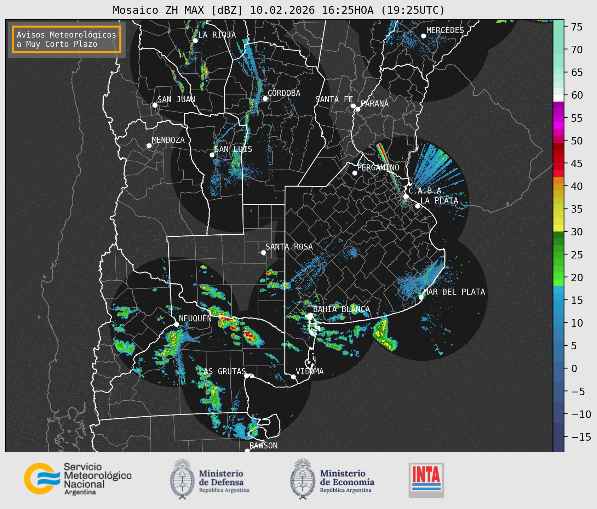This screenshot has width=597, height=509.
Task: Click the Ministerio de Defensa crest
Action: 182,479
